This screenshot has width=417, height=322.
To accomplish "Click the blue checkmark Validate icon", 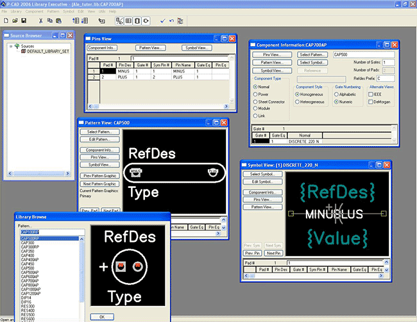I will 163,21.
